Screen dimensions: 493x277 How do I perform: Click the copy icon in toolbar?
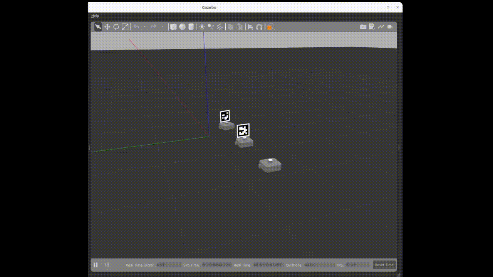coord(231,27)
